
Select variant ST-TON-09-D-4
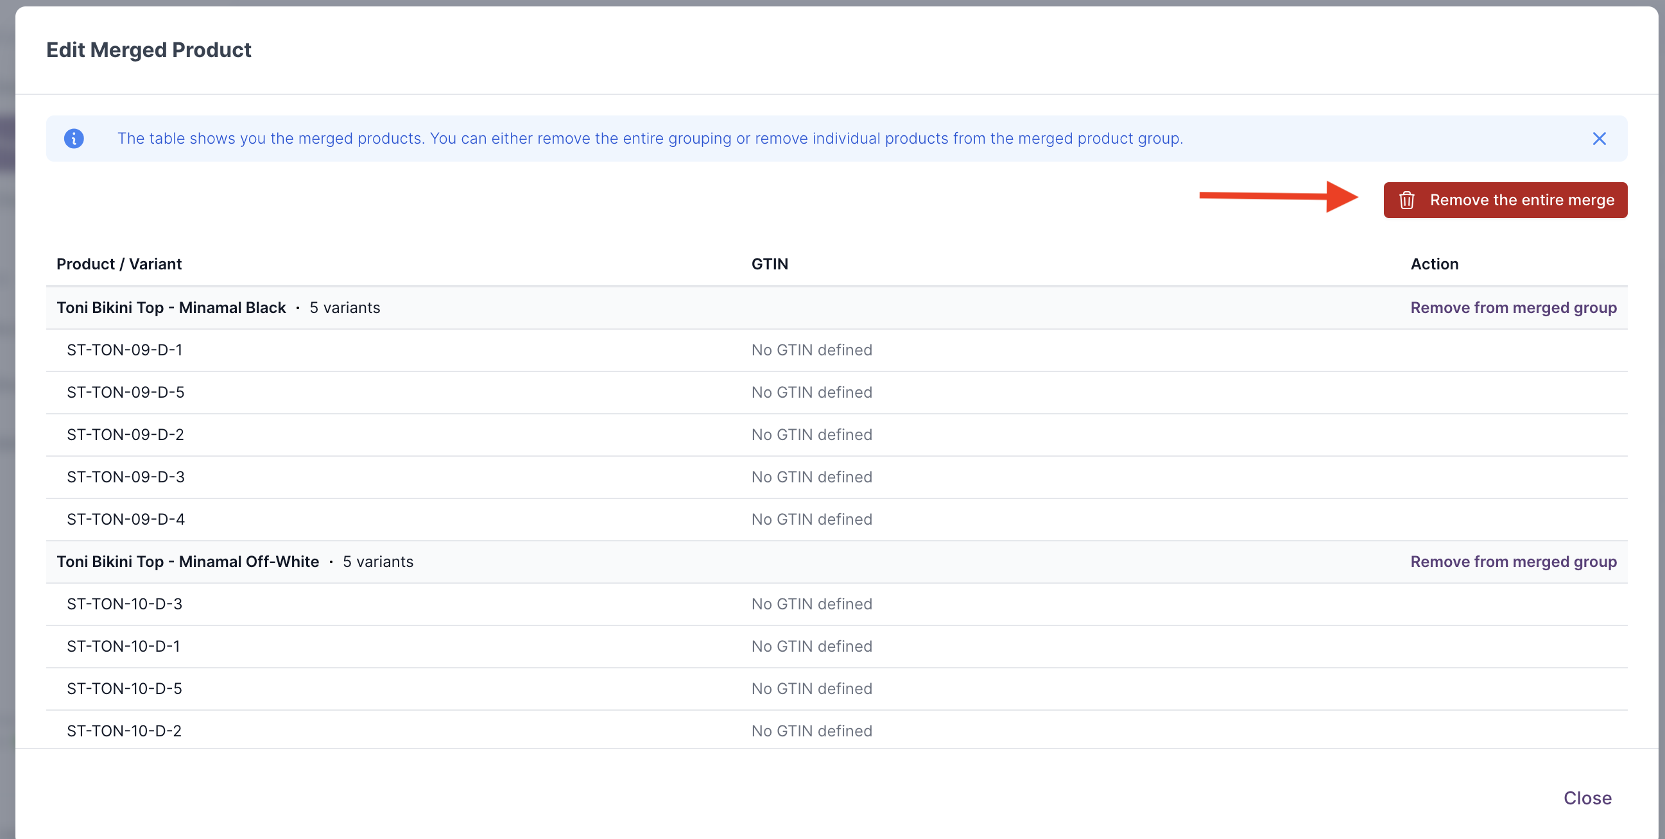[125, 519]
